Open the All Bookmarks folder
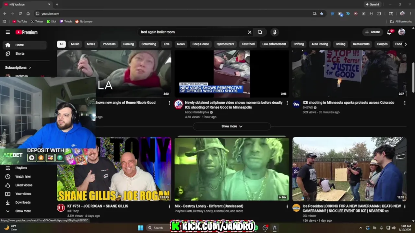This screenshot has height=233, width=415. coord(401,22)
